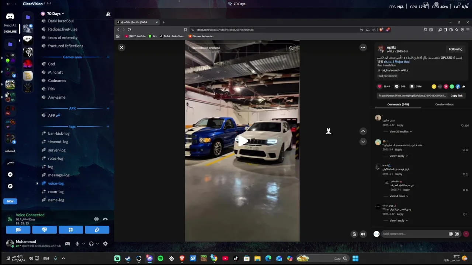
Task: Insert a mention with the @ icon
Action: tap(451, 234)
